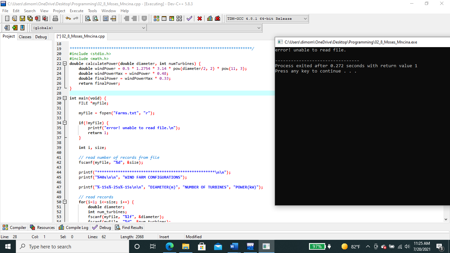450x253 pixels.
Task: Run the profiler with the bar chart icon
Action: [210, 18]
